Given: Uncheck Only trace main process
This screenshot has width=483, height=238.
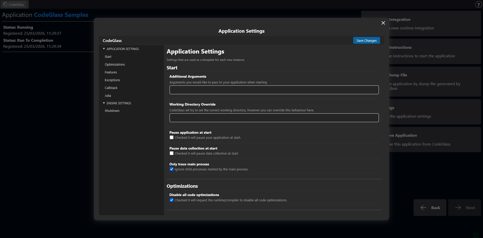Looking at the screenshot, I should pos(172,169).
